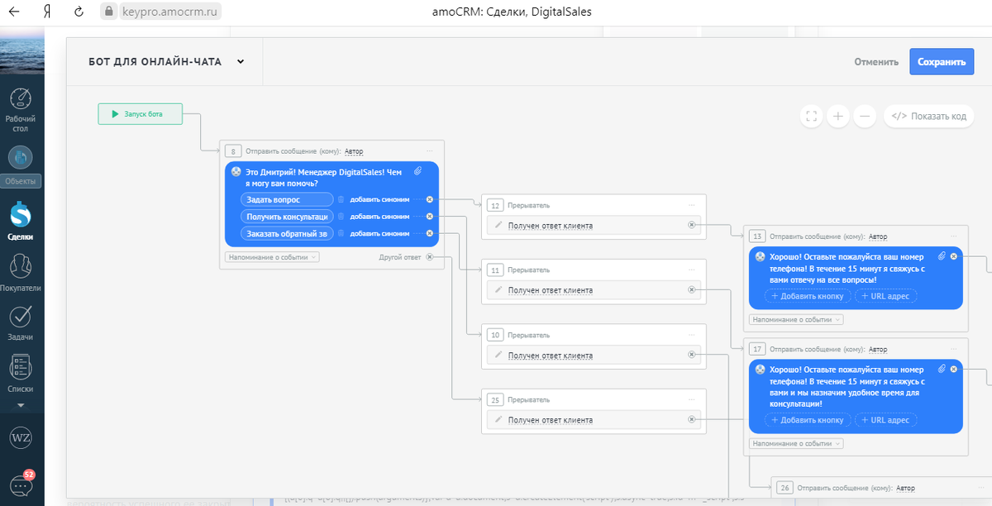
Task: Open three-dots menu of Прерыватель 11
Action: click(x=692, y=270)
